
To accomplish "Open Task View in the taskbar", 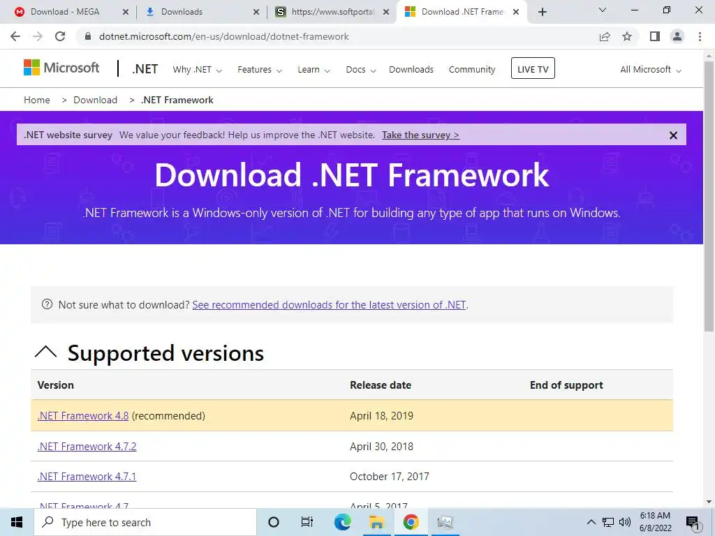I will 307,522.
